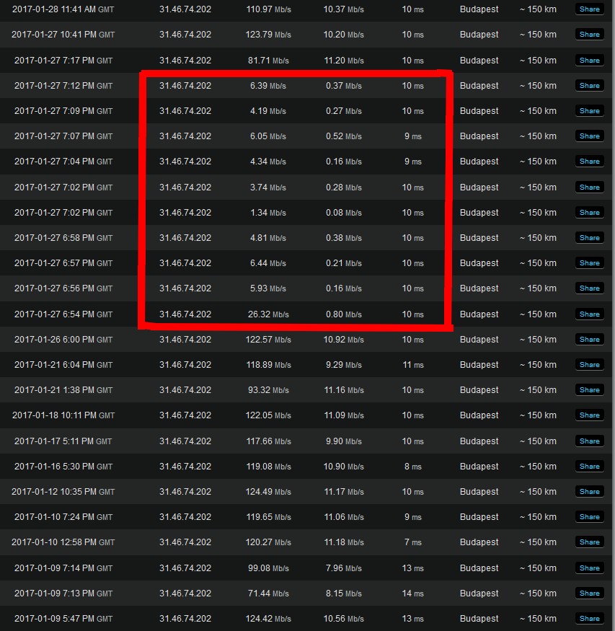Select the 93.32 Mb/s download value
Image resolution: width=615 pixels, height=631 pixels.
(x=268, y=390)
